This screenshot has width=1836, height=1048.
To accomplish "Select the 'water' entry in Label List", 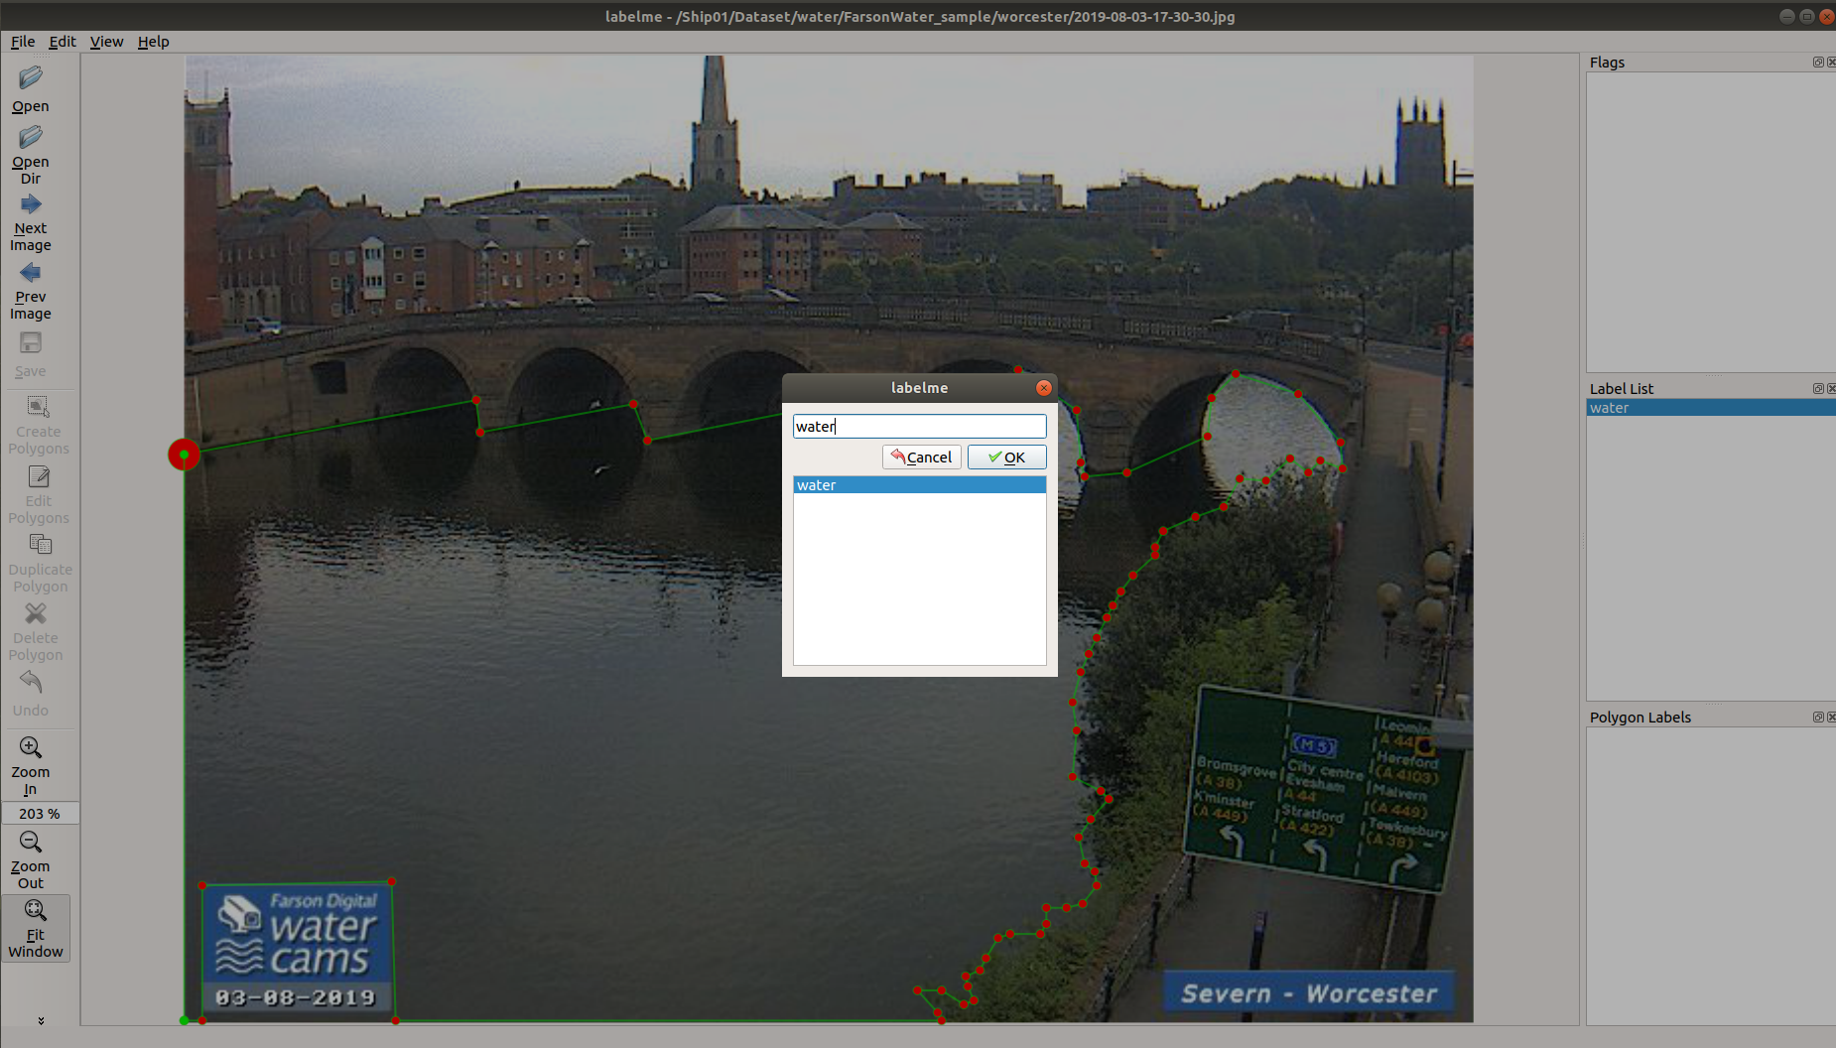I will pyautogui.click(x=1710, y=408).
